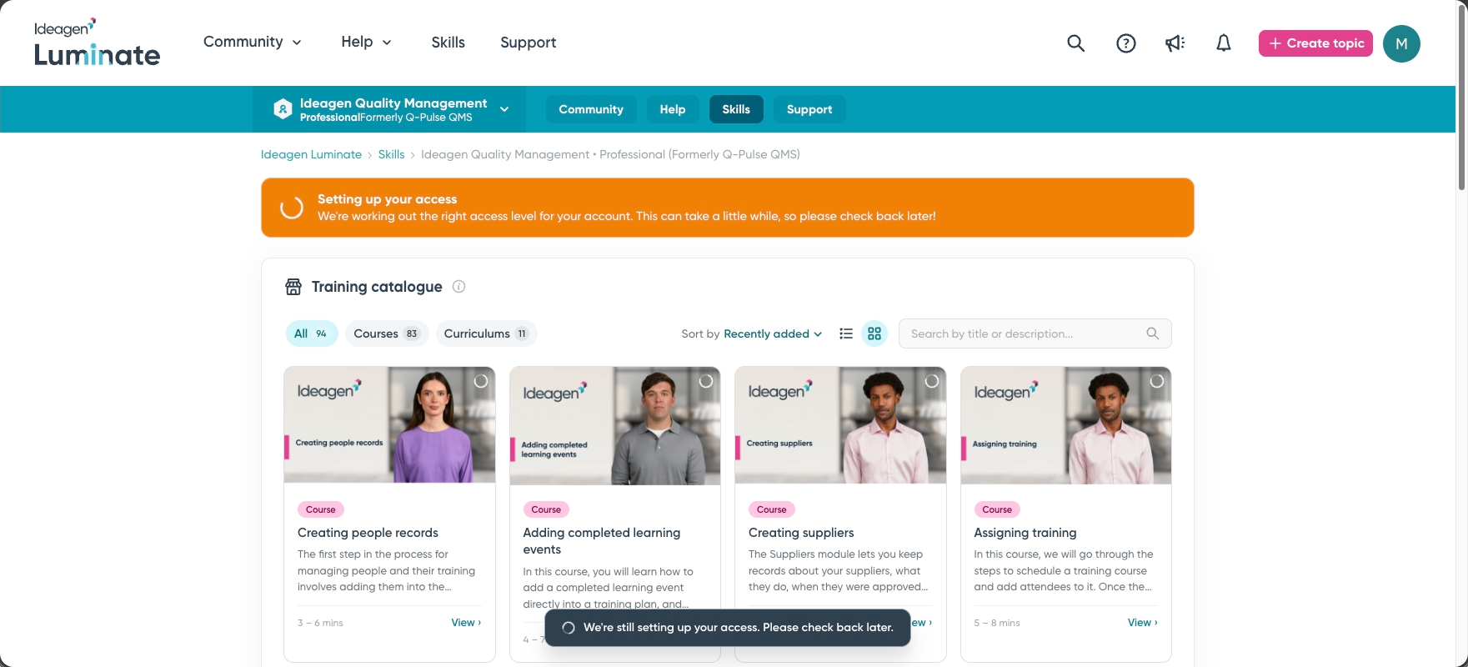Open the notifications bell
Viewport: 1468px width, 667px height.
point(1224,43)
